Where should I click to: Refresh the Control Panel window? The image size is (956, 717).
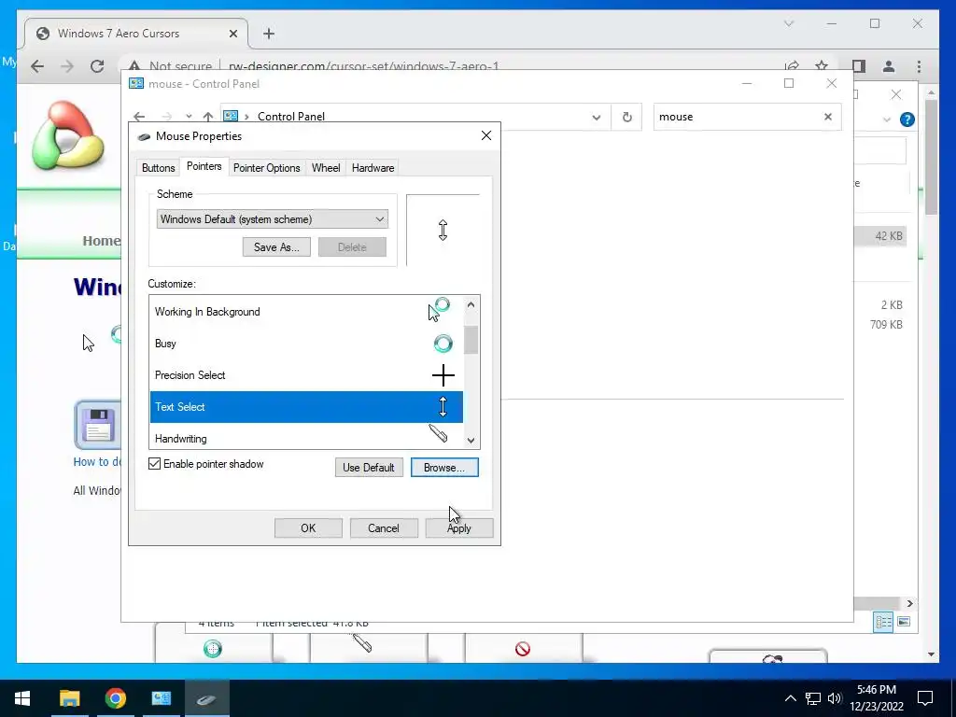[627, 117]
